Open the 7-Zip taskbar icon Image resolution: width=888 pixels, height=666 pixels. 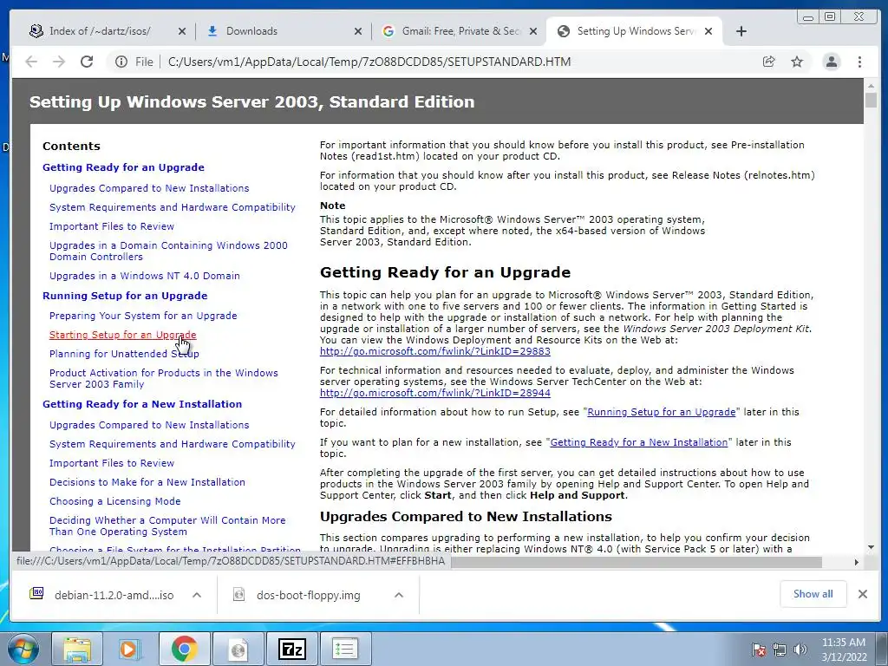click(291, 649)
